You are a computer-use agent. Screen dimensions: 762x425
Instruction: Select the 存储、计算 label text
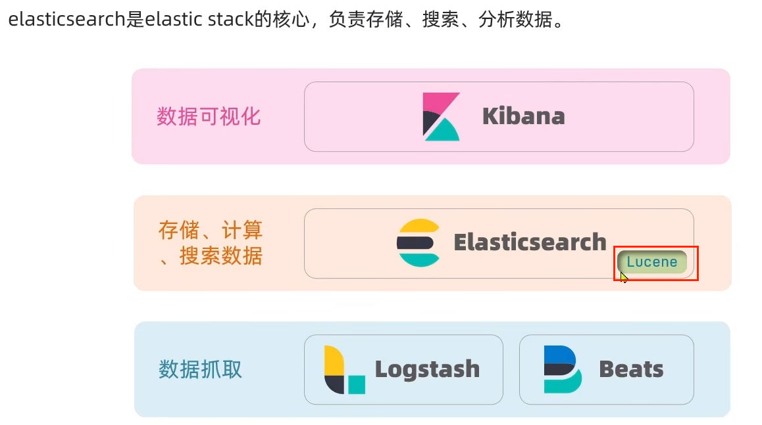(x=211, y=230)
